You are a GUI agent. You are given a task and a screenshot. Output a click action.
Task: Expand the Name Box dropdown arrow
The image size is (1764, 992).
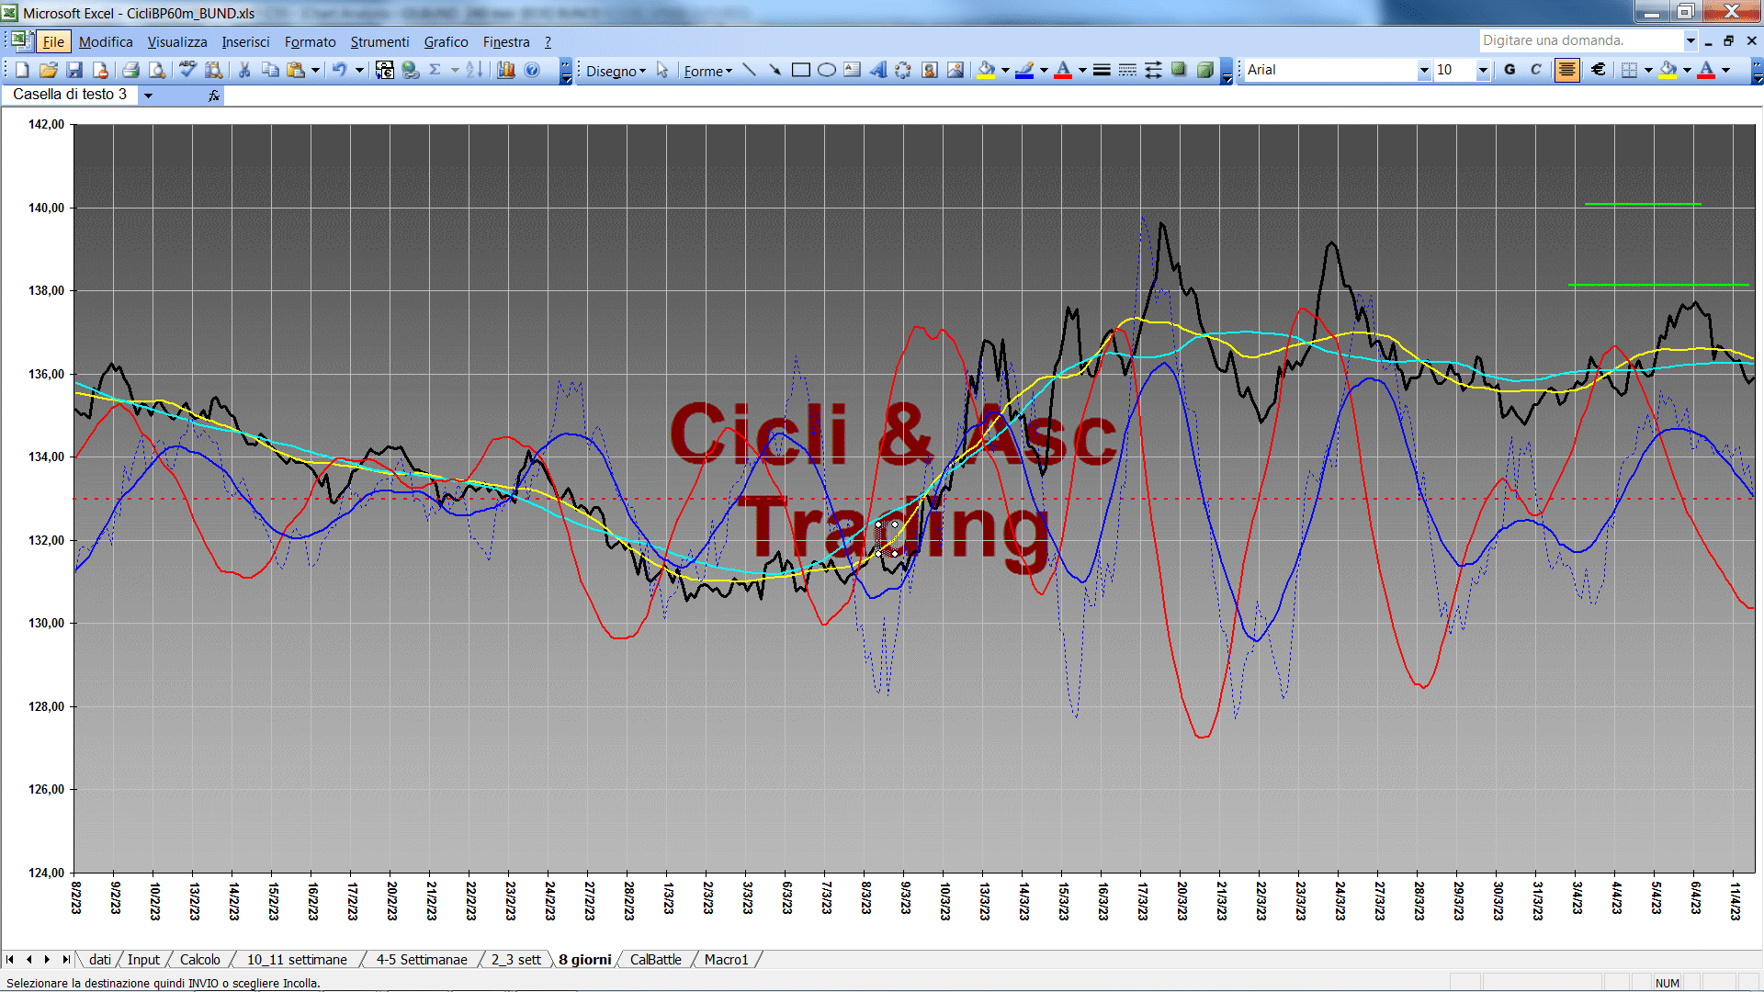pyautogui.click(x=148, y=96)
